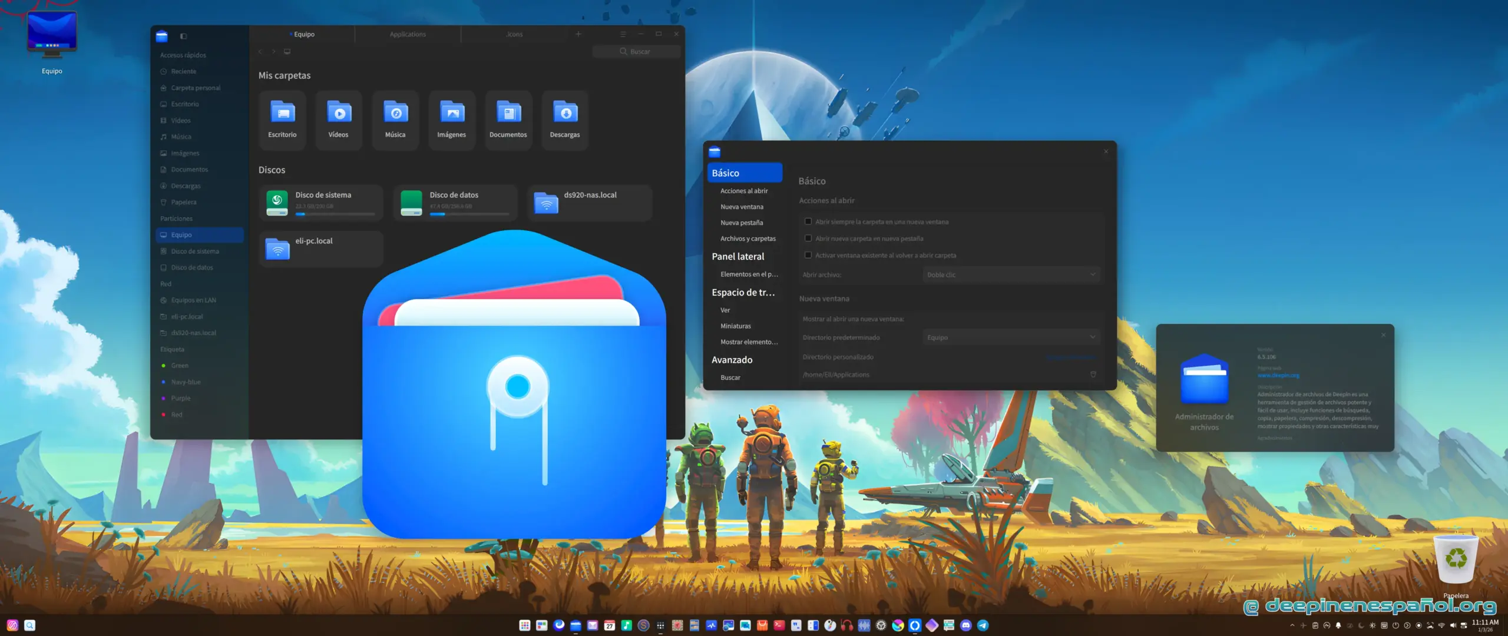Image resolution: width=1508 pixels, height=636 pixels.
Task: Open www.deepin.org link in About dialog
Action: coord(1278,375)
